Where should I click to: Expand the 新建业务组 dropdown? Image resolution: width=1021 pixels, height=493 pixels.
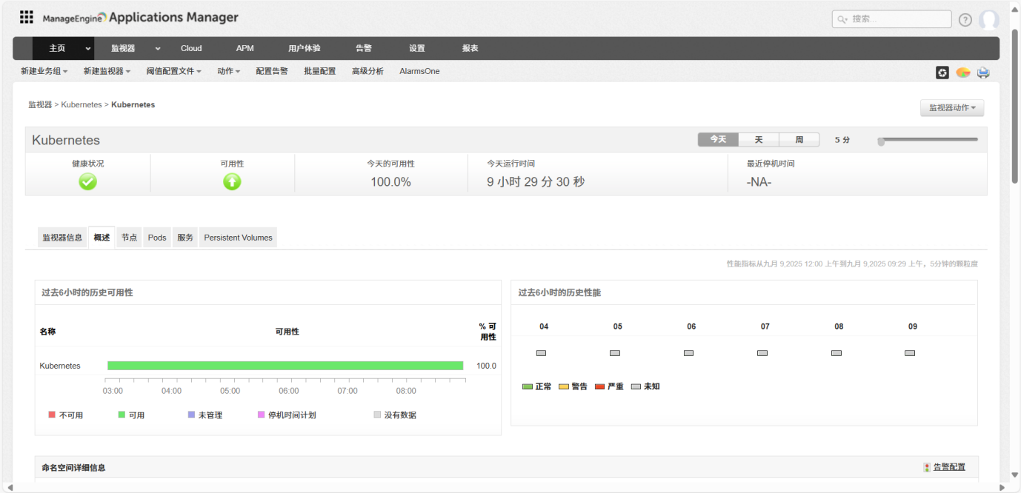point(44,71)
